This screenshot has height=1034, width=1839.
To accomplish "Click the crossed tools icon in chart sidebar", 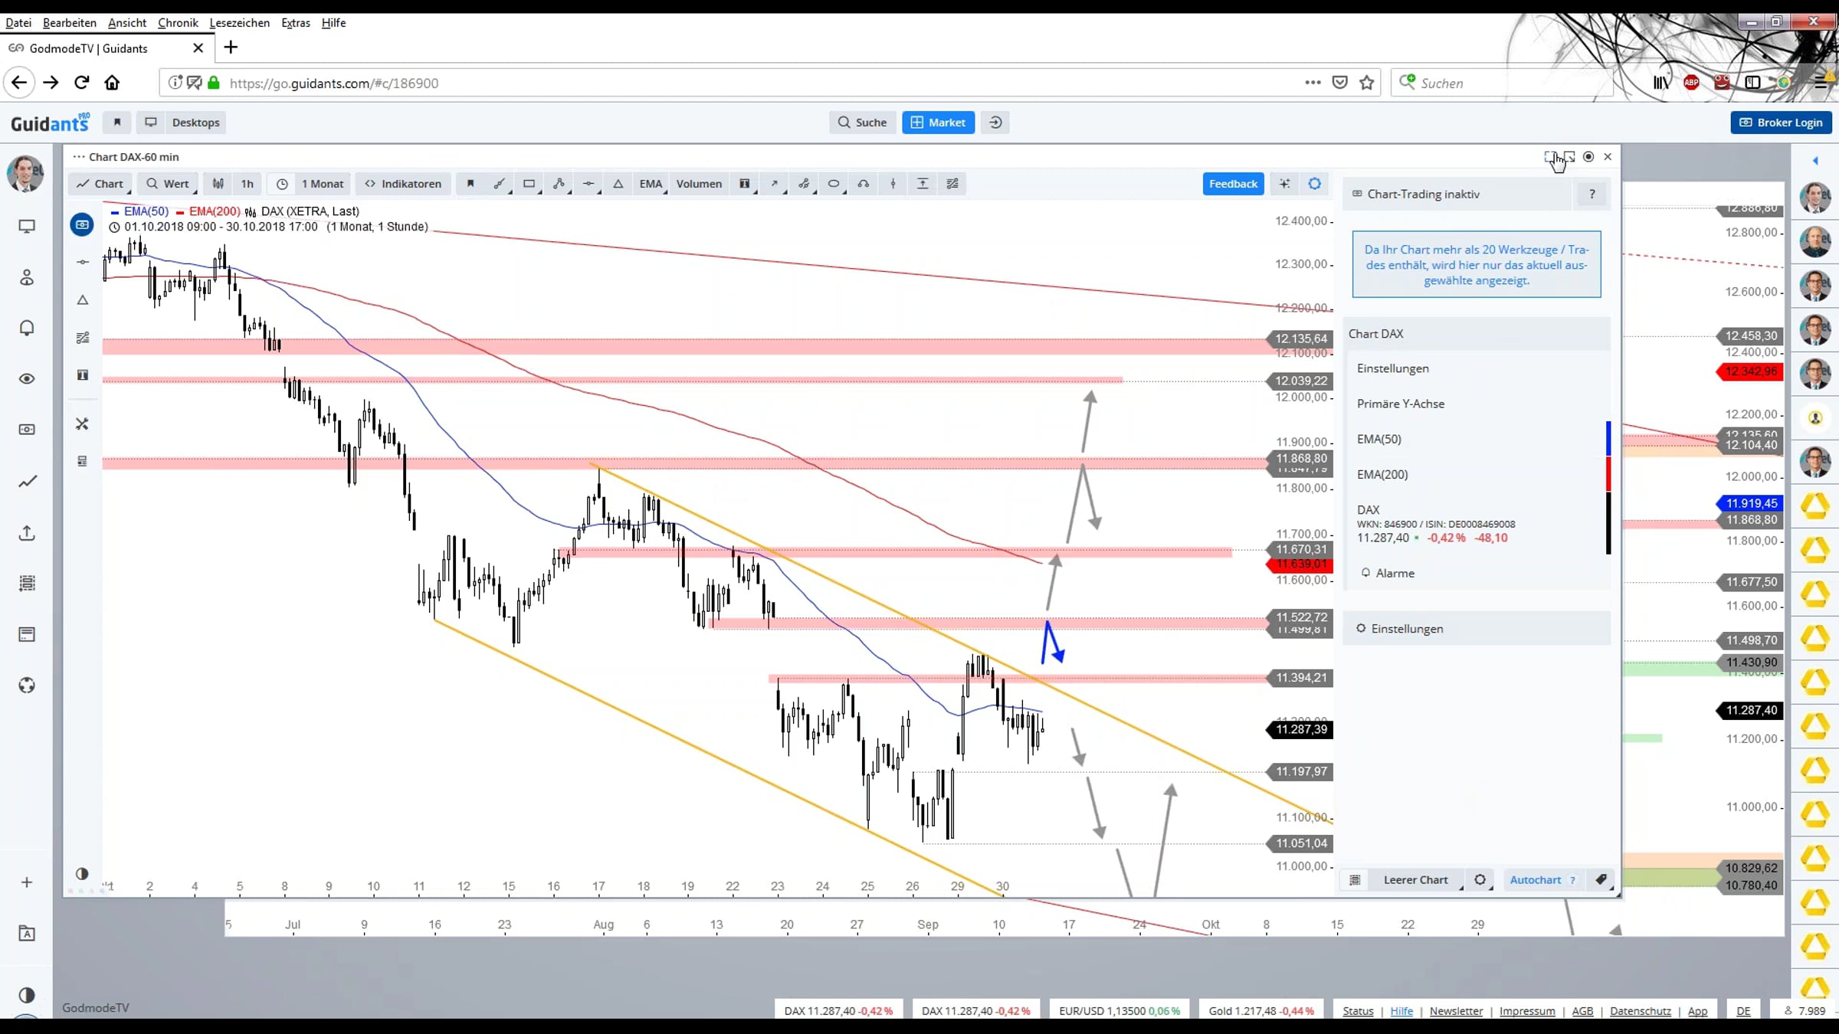I will point(82,424).
